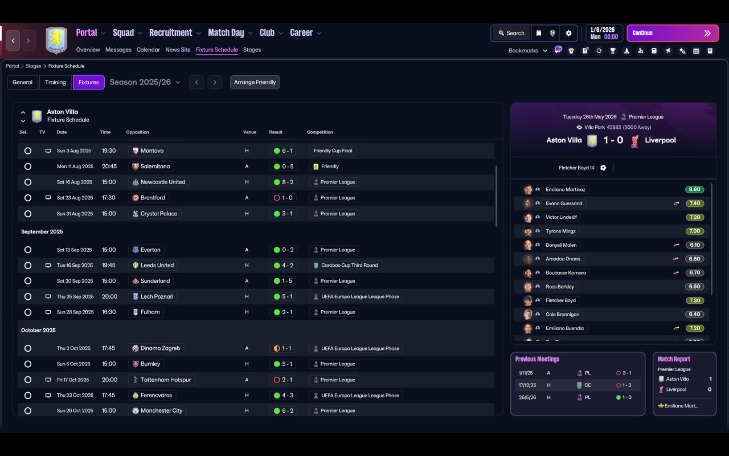Screen dimensions: 729x456
Task: Switch to the Overview sub-tab
Action: pos(88,50)
